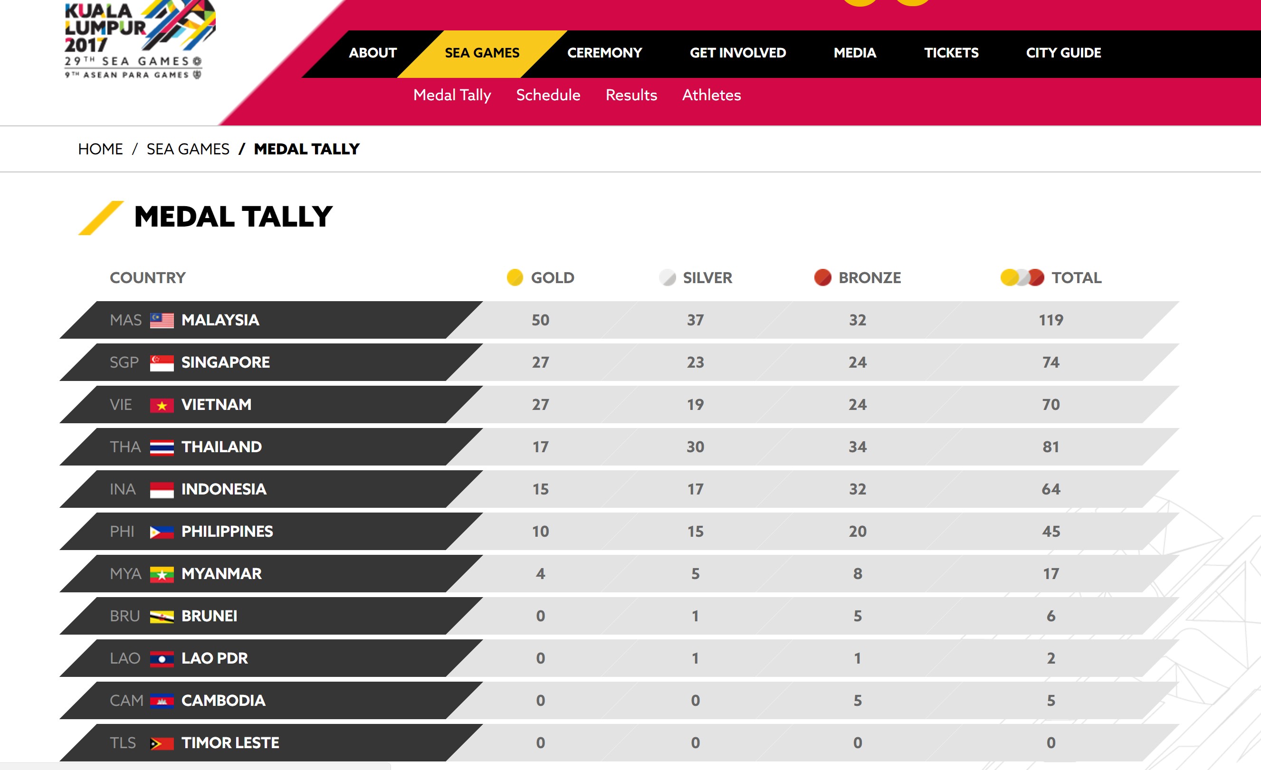The width and height of the screenshot is (1261, 770).
Task: Open the ABOUT menu
Action: click(373, 53)
